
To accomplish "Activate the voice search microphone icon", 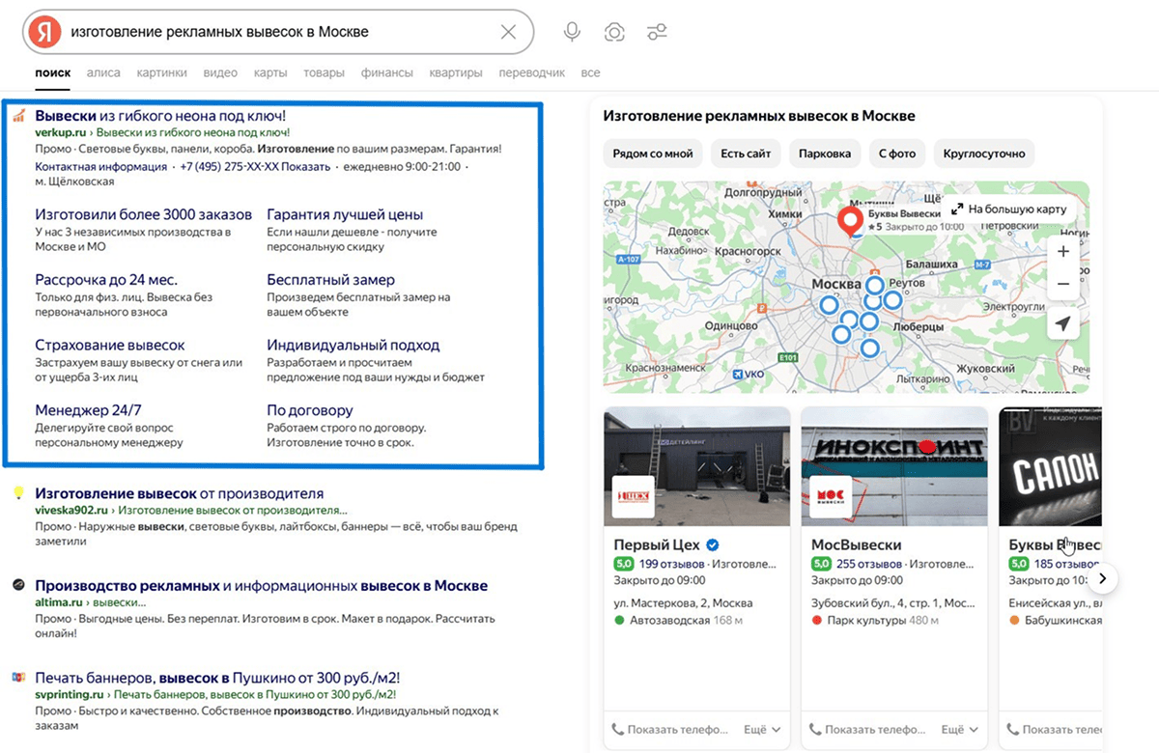I will click(x=572, y=31).
